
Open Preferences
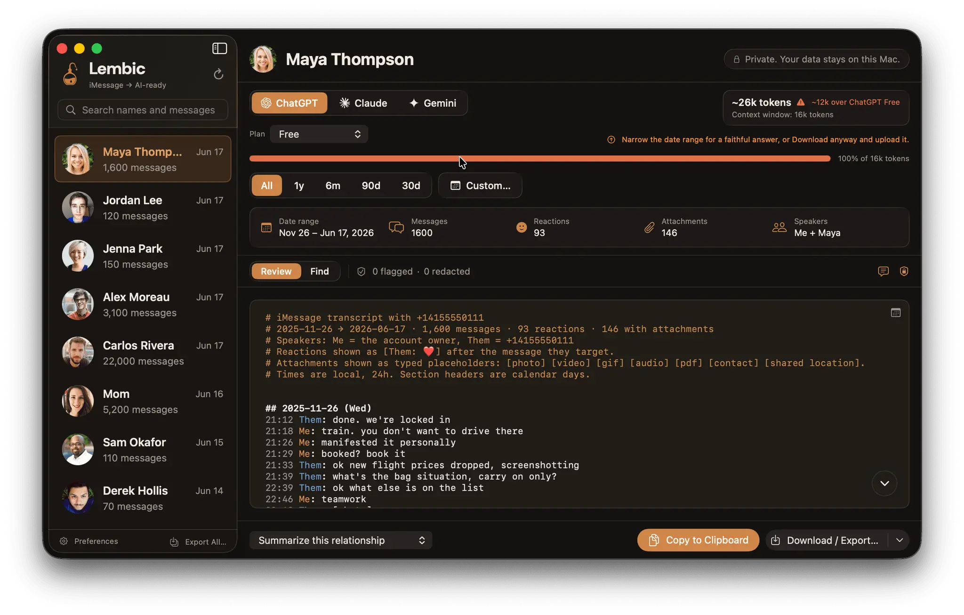click(x=89, y=541)
